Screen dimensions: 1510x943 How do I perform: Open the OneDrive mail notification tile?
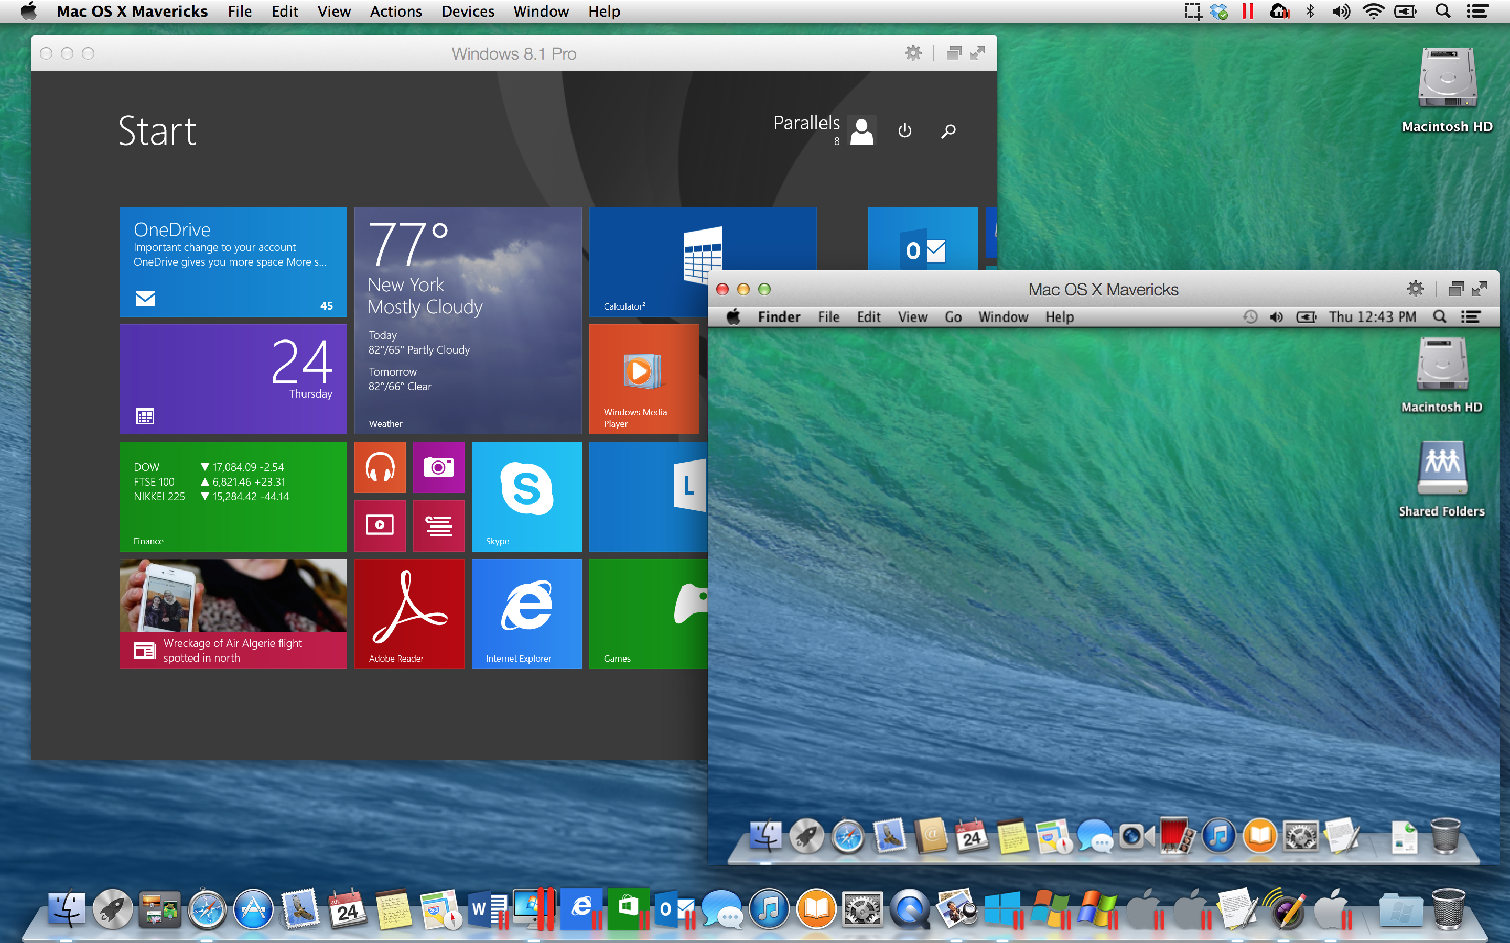233,261
